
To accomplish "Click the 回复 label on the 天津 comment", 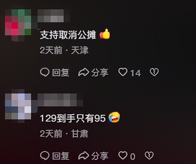I will [61, 73].
